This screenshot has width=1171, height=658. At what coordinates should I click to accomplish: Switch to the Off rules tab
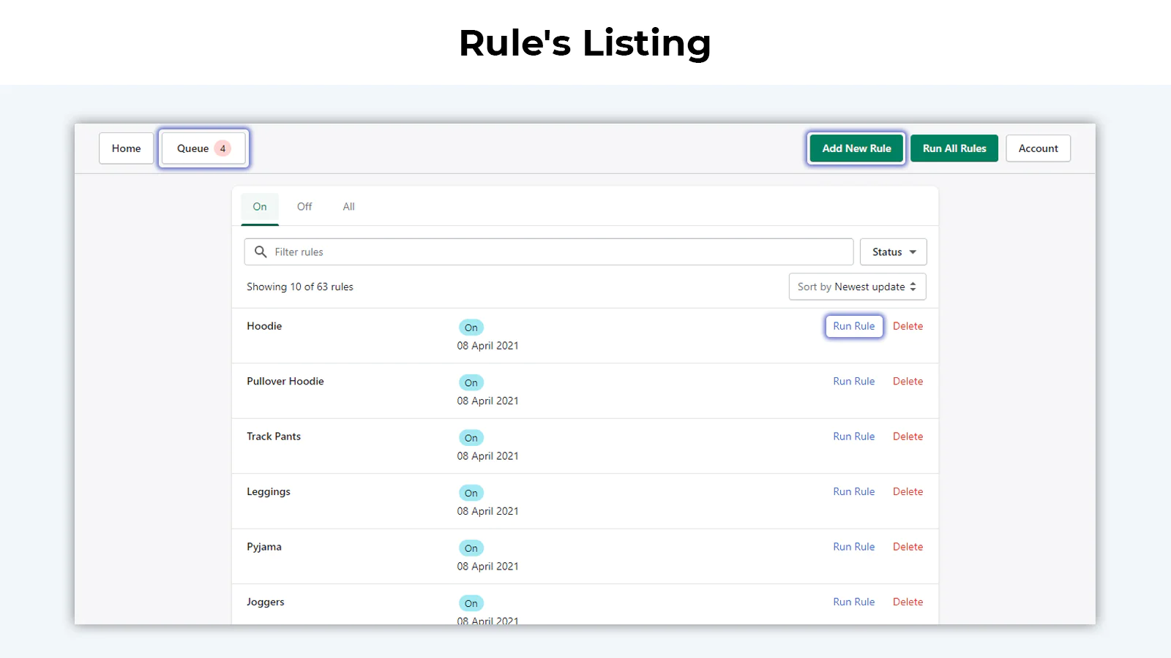304,207
